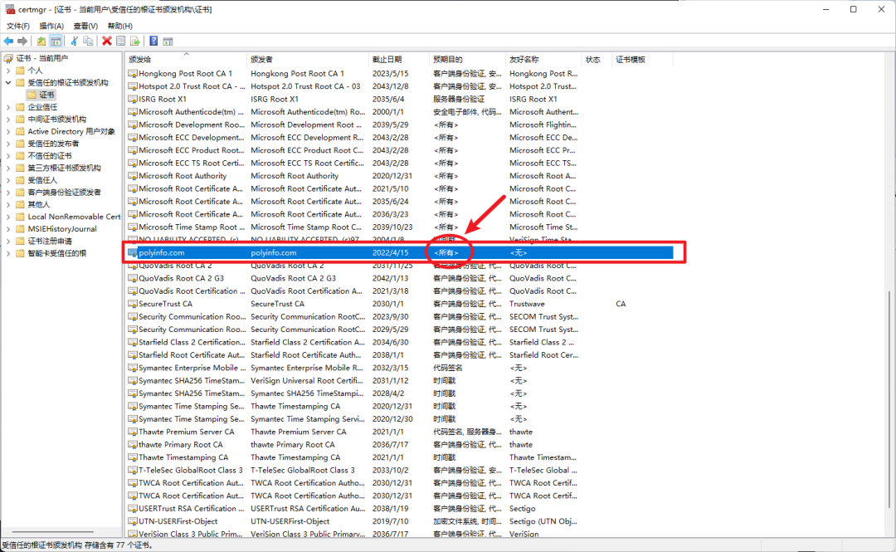Click folder icon of 企业信任
The height and width of the screenshot is (552, 896).
point(21,107)
